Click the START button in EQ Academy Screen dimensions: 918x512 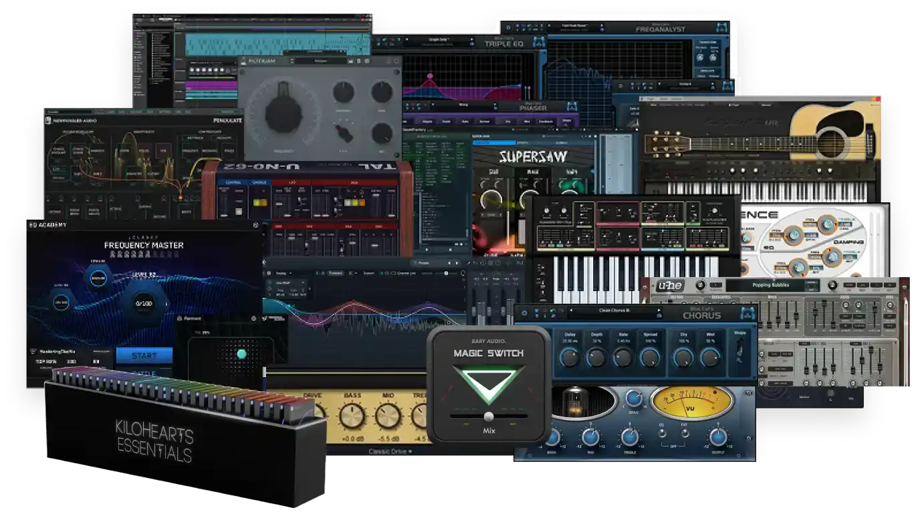(144, 355)
